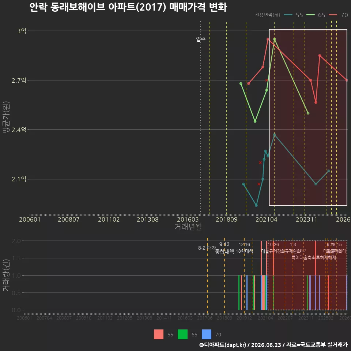This screenshot has height=351, width=351.
Task: Select the green 65 line's last point
Action: [308, 113]
